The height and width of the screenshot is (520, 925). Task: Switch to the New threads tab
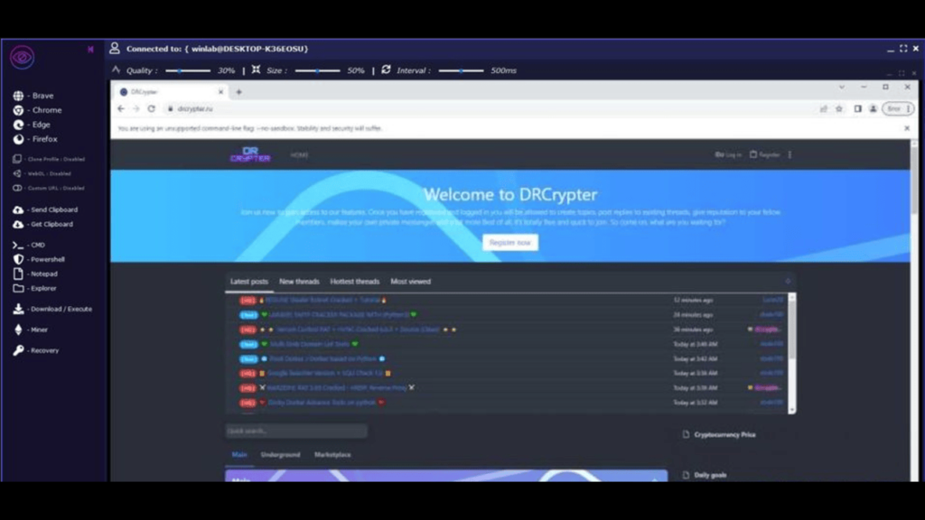[299, 282]
